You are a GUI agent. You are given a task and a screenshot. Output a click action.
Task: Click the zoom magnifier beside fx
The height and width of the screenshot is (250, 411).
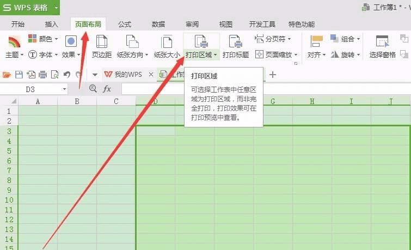93,88
